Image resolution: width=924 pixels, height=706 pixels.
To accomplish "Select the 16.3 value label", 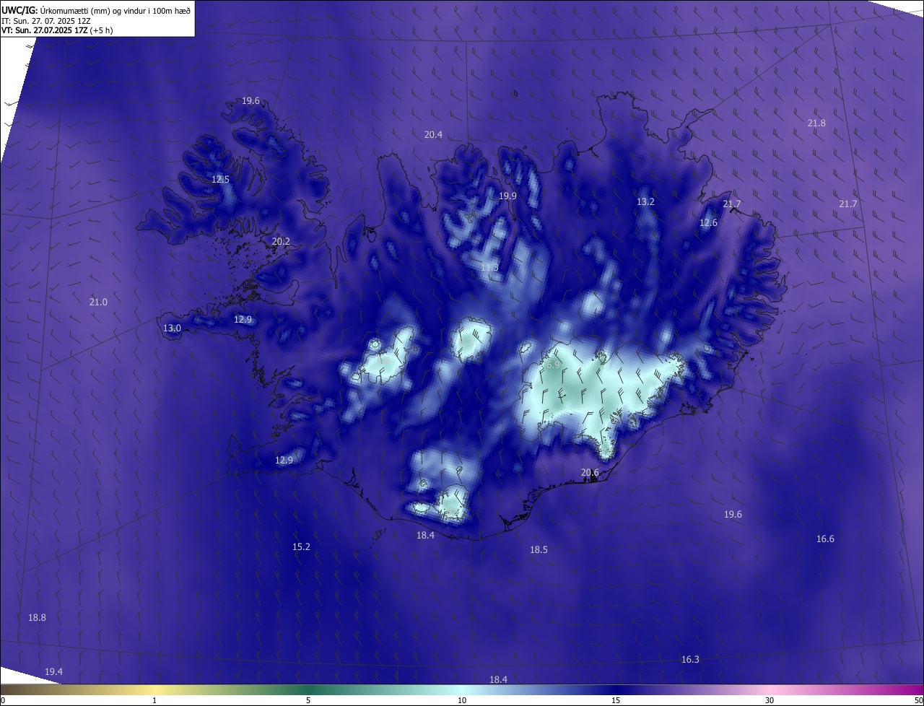I will (x=690, y=659).
